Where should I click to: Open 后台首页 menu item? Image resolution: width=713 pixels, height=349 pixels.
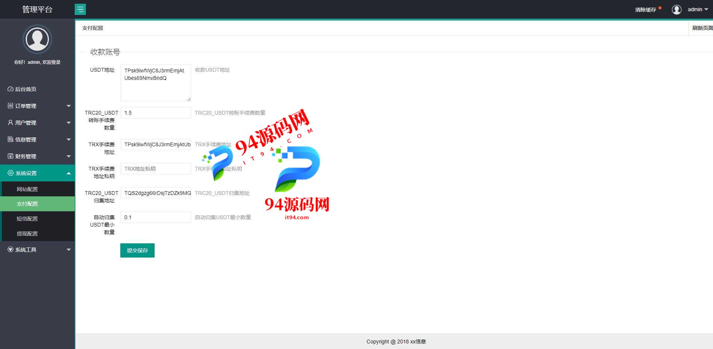point(37,89)
